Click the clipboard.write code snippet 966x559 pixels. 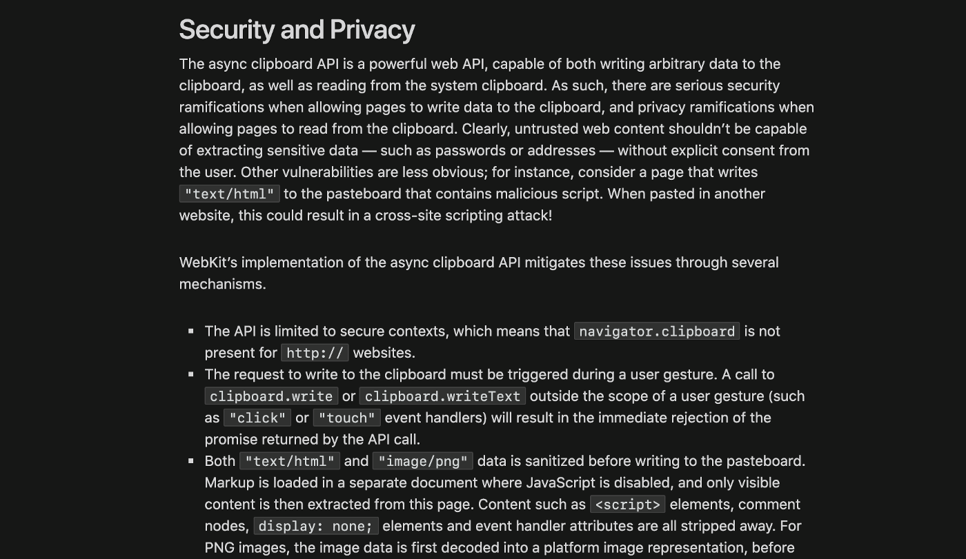point(271,396)
